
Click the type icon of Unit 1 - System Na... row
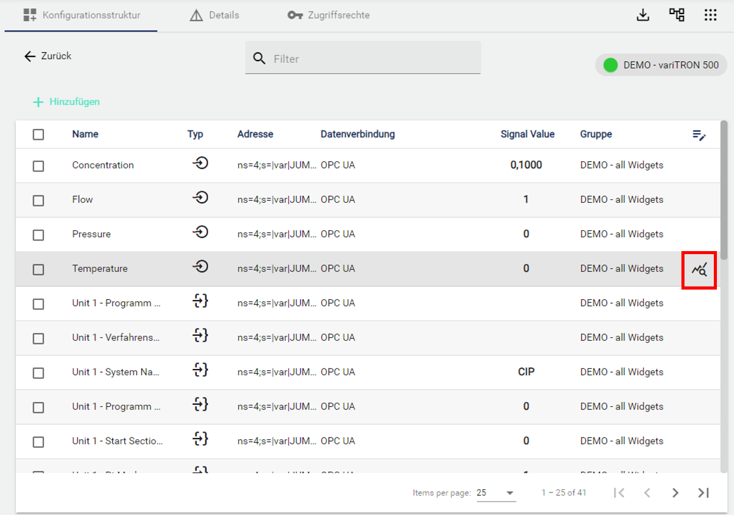click(200, 370)
